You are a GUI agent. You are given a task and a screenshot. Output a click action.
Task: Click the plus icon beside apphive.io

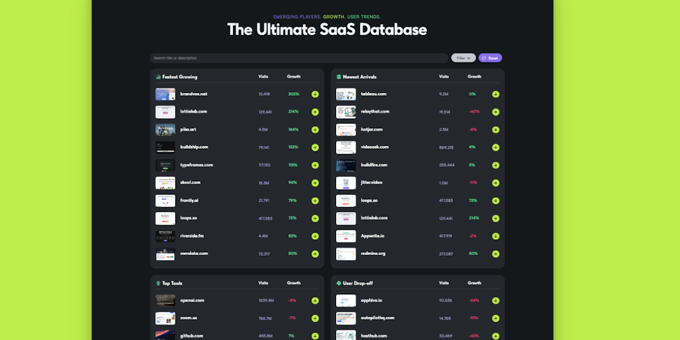click(x=495, y=301)
